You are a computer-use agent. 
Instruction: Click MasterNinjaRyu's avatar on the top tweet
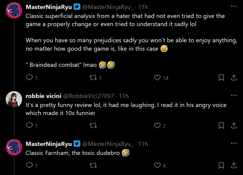coord(14,10)
